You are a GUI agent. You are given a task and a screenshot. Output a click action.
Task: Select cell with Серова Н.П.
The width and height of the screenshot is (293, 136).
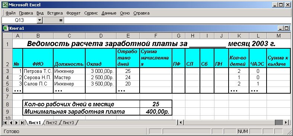point(38,77)
